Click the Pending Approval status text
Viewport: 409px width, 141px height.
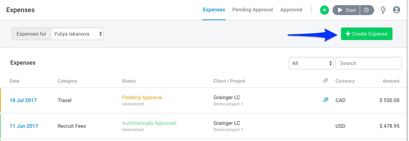point(142,97)
